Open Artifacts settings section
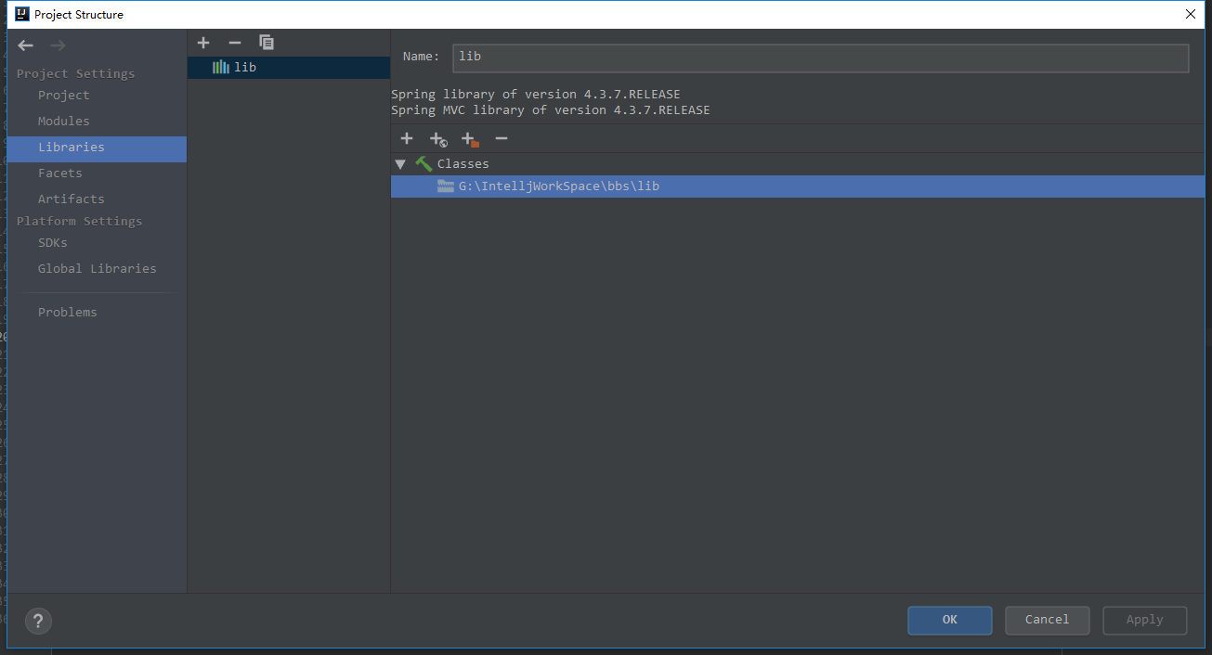The width and height of the screenshot is (1212, 655). coord(72,199)
